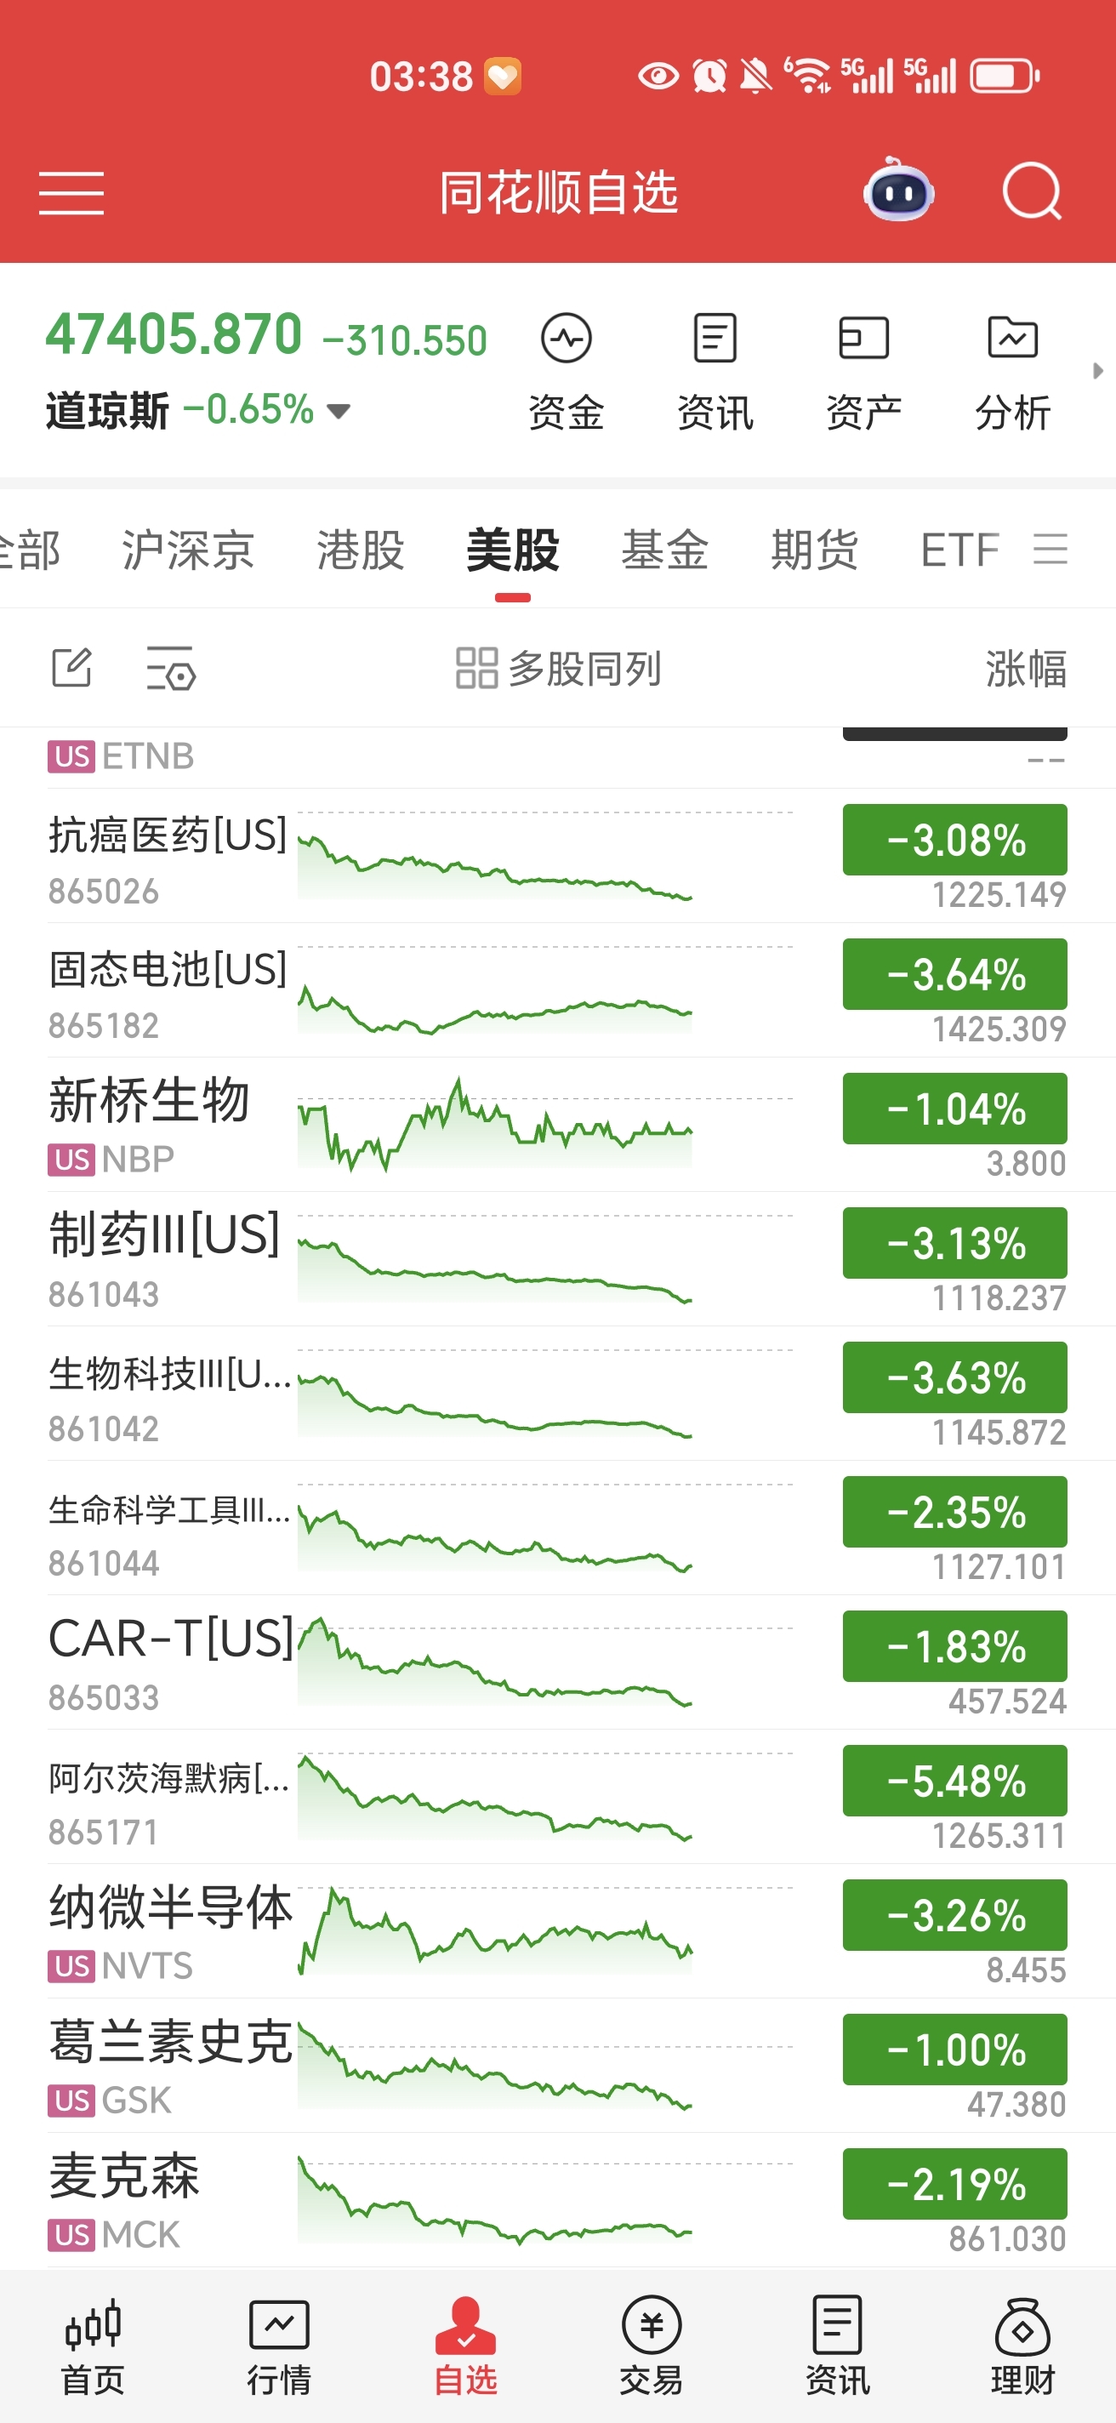Switch to the 港股 tab
This screenshot has width=1116, height=2423.
point(360,550)
